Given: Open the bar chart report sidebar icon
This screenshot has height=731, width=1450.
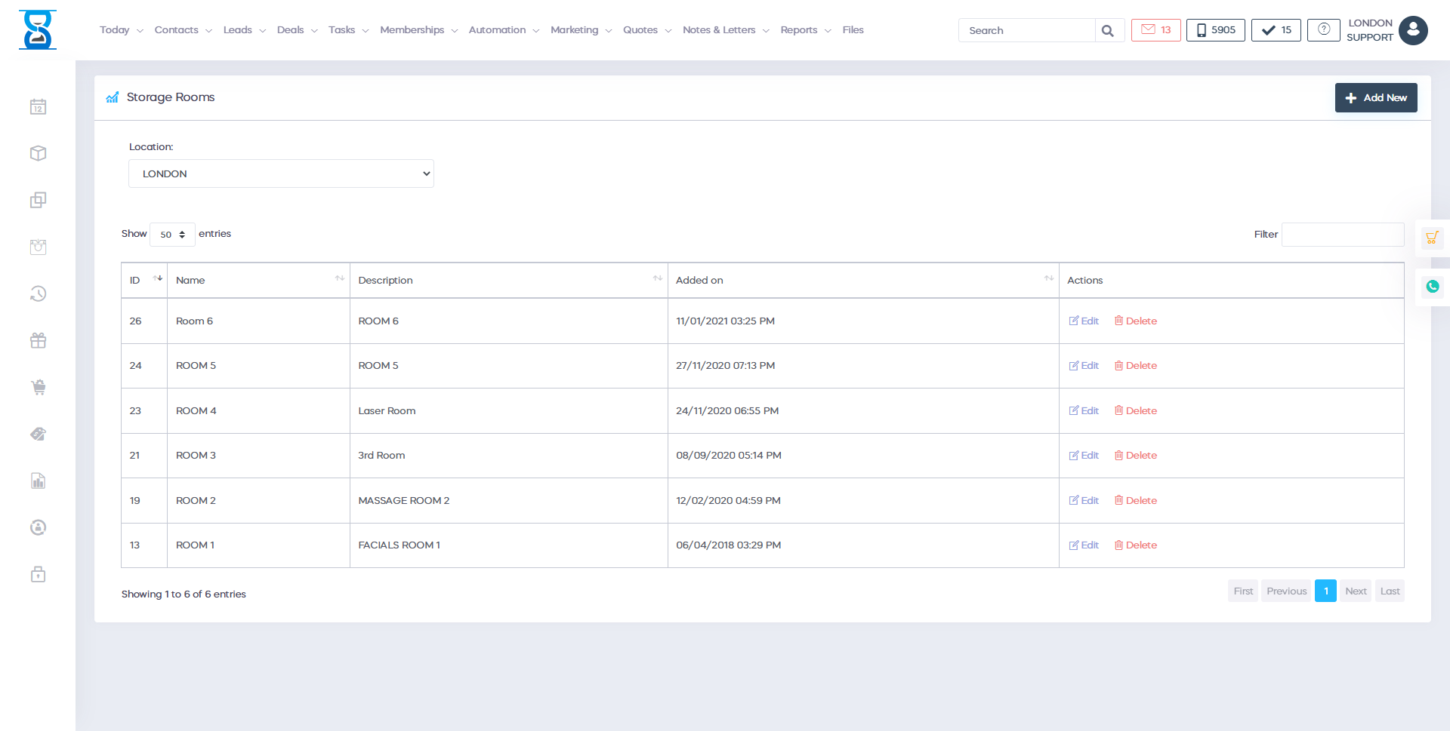Looking at the screenshot, I should coord(38,481).
